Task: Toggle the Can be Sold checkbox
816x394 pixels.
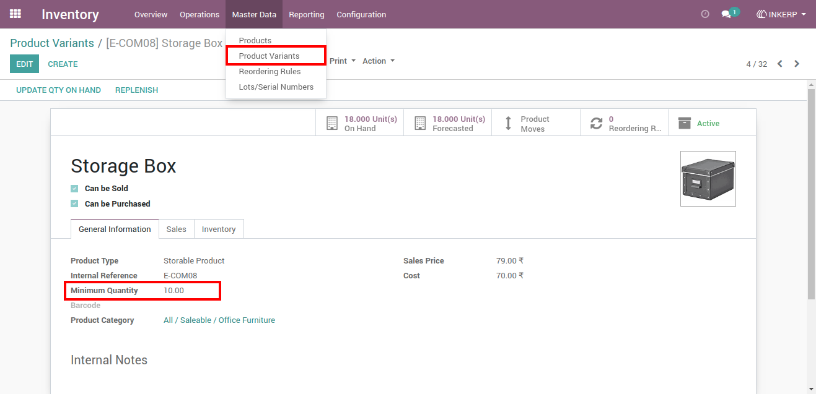Action: 74,189
